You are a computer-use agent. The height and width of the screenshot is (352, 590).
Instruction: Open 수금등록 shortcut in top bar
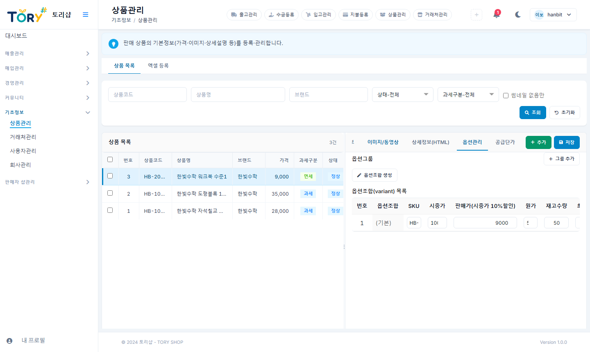click(281, 15)
